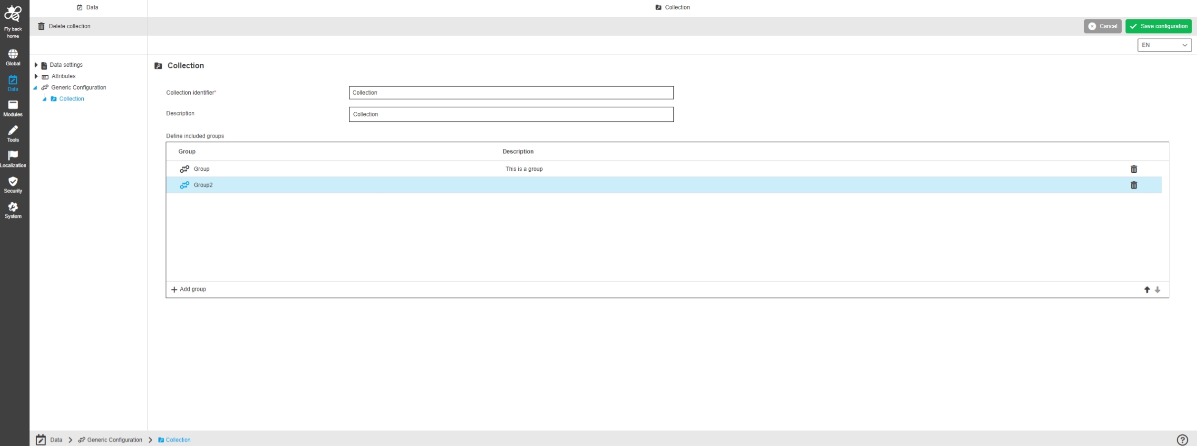Cancel the configuration changes

click(1102, 26)
